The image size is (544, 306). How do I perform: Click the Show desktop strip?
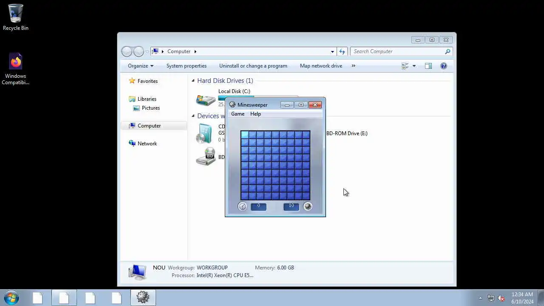click(x=541, y=298)
